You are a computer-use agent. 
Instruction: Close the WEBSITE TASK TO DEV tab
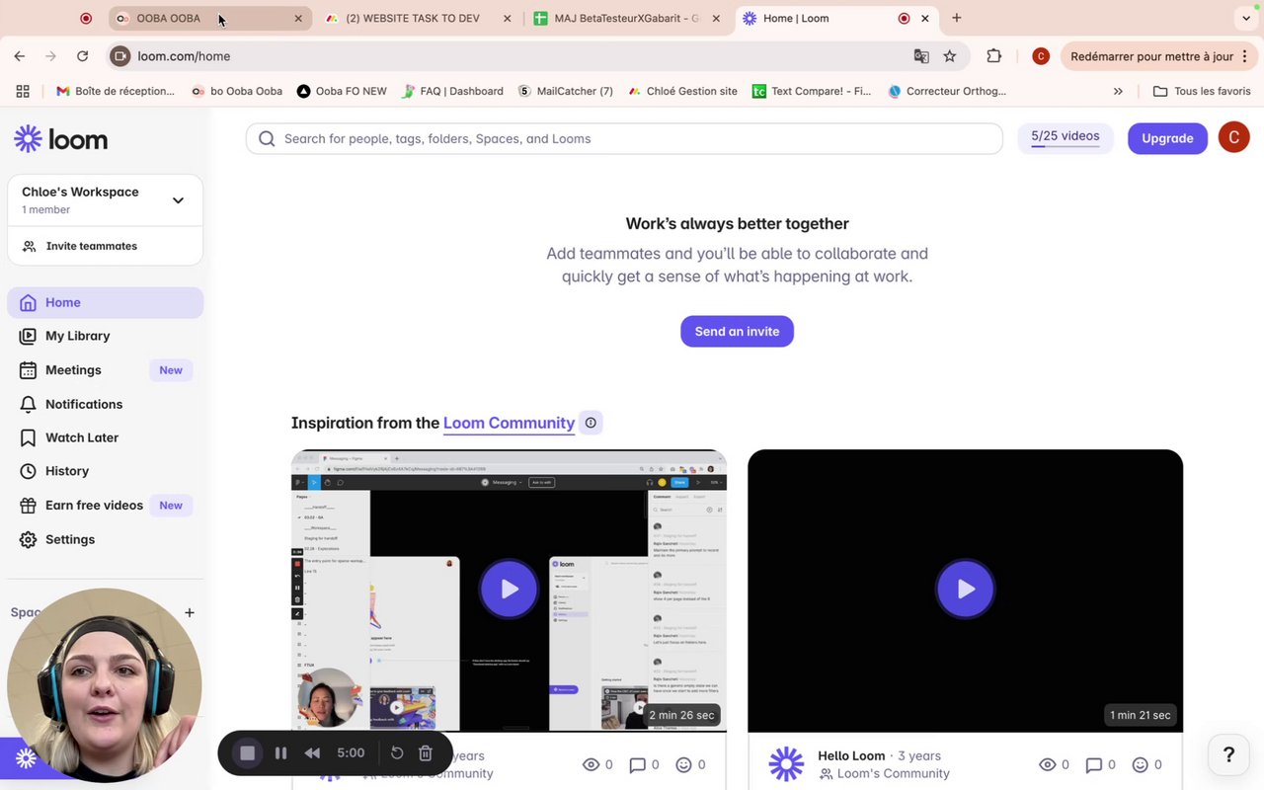507,18
